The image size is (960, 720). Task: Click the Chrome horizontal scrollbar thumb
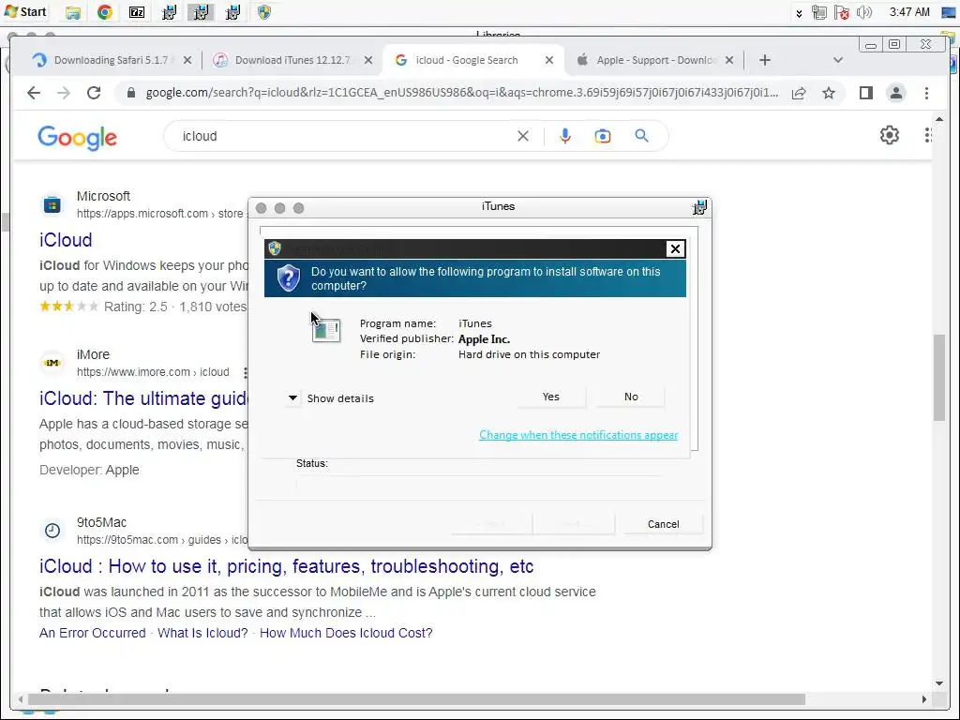point(416,699)
